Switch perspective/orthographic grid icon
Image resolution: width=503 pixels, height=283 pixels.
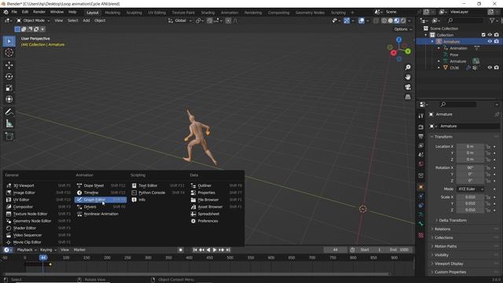click(x=408, y=97)
